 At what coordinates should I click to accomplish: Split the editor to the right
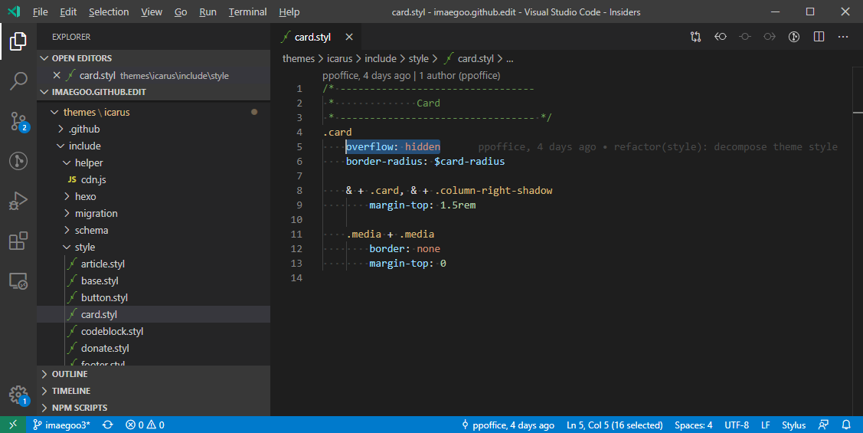pos(819,37)
